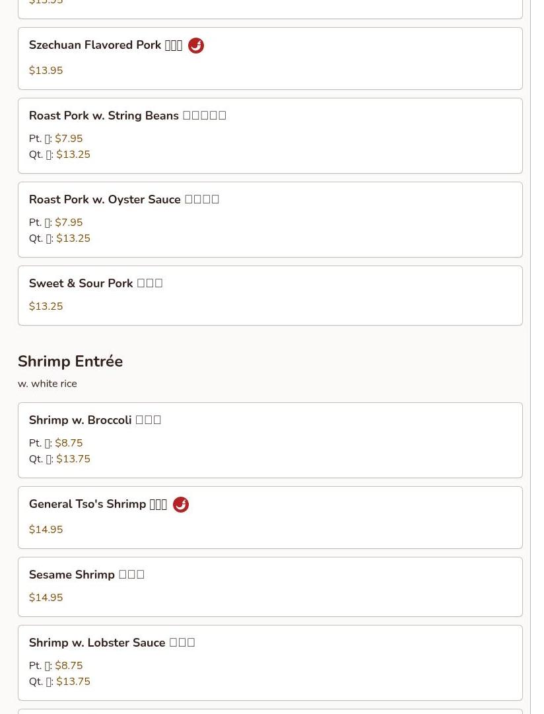The image size is (544, 714).
Task: Click the spicy icon beside General Tso's Shrimp
Action: (x=181, y=505)
